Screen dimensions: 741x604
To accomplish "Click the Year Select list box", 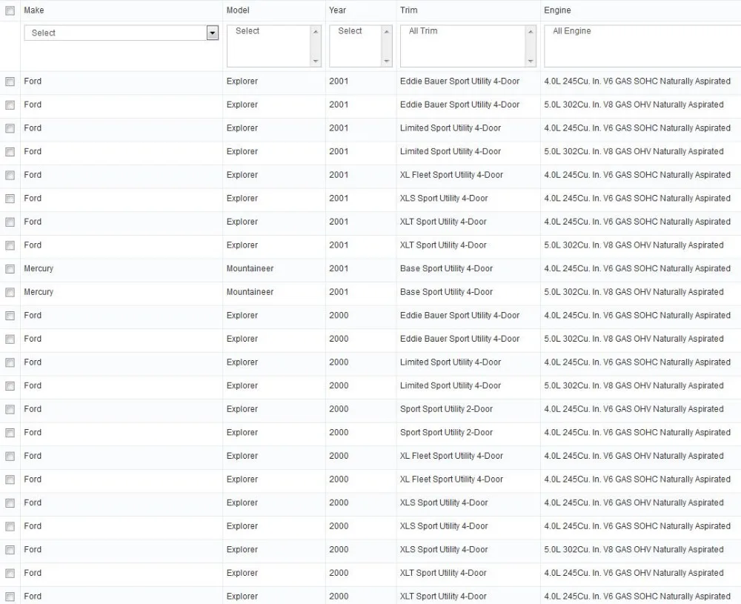I will 361,46.
